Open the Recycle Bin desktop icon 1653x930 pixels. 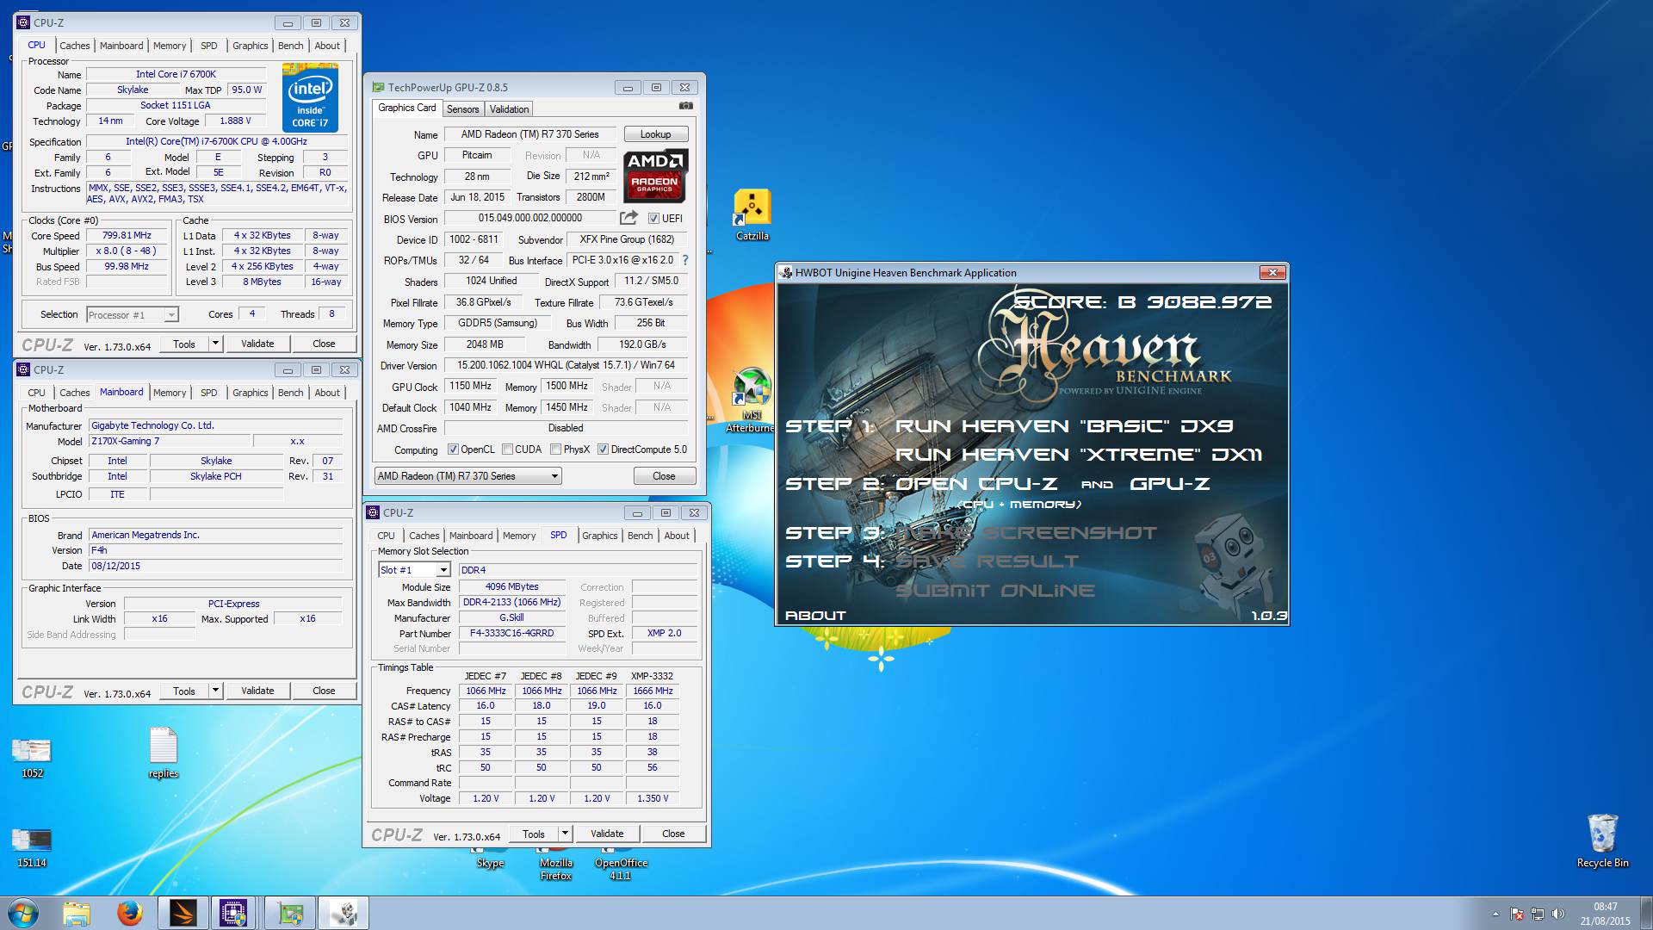pos(1602,840)
